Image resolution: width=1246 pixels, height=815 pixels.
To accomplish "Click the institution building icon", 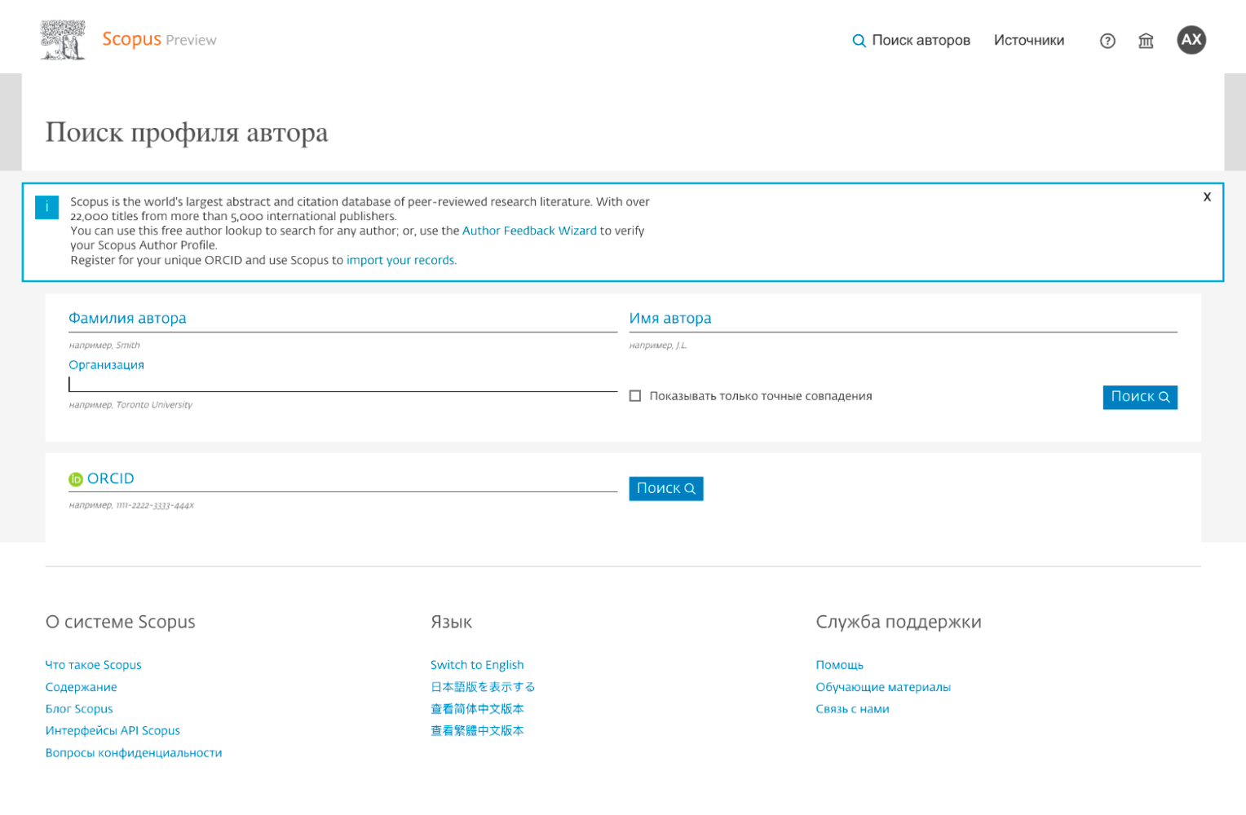I will pyautogui.click(x=1146, y=41).
